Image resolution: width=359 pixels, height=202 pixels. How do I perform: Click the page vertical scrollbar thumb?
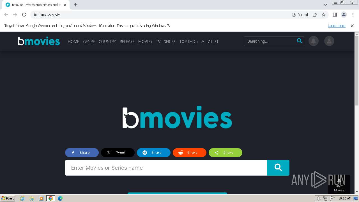[x=357, y=71]
